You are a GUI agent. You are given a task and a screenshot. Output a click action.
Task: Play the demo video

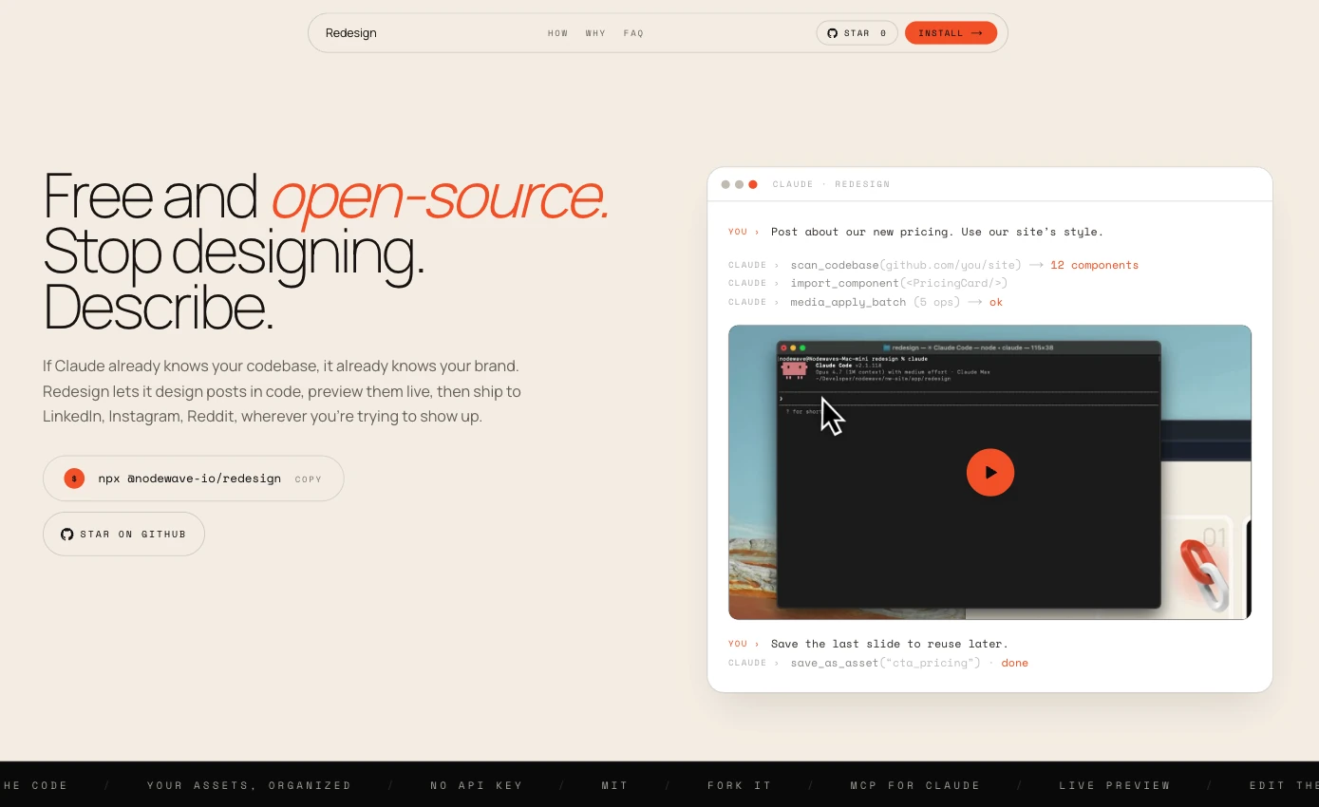990,472
